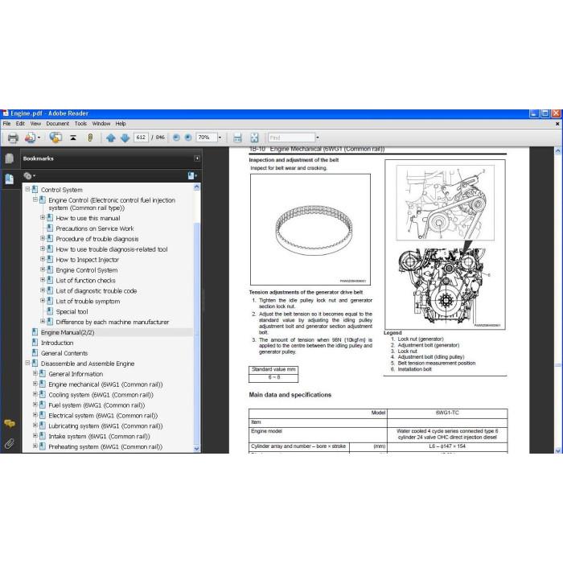Viewport: 563px width, 563px height.
Task: Select the Engine Manual(2/2) bookmark
Action: pyautogui.click(x=68, y=333)
